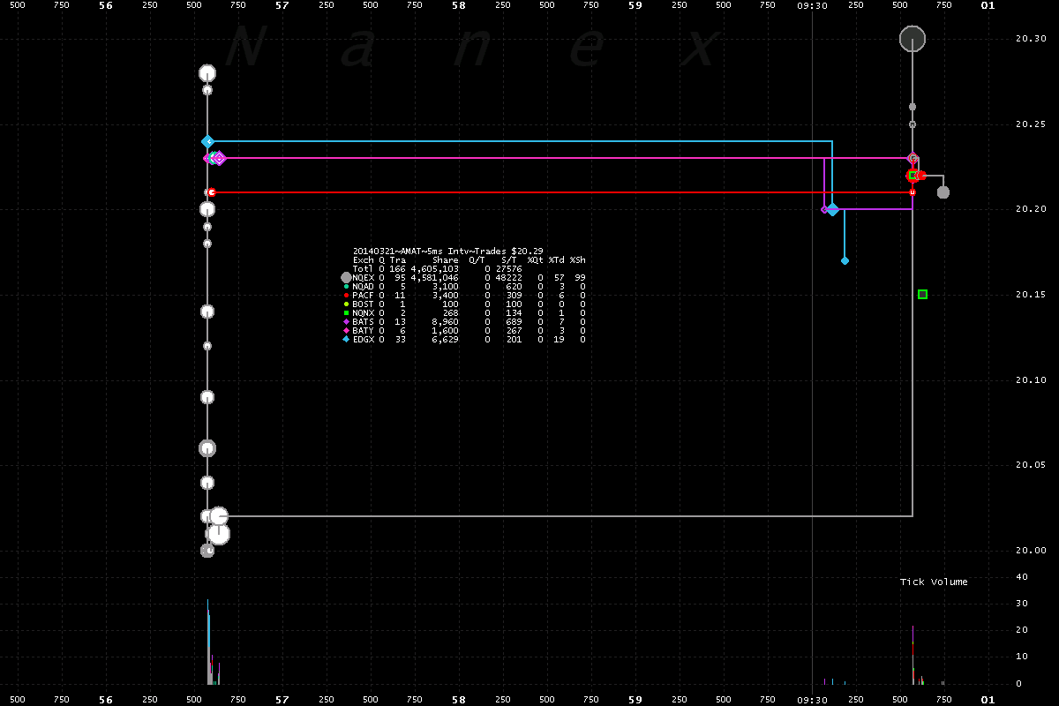Screen dimensions: 1059x706
Task: Click the long gray horizontal line near 20.02
Action: click(565, 516)
